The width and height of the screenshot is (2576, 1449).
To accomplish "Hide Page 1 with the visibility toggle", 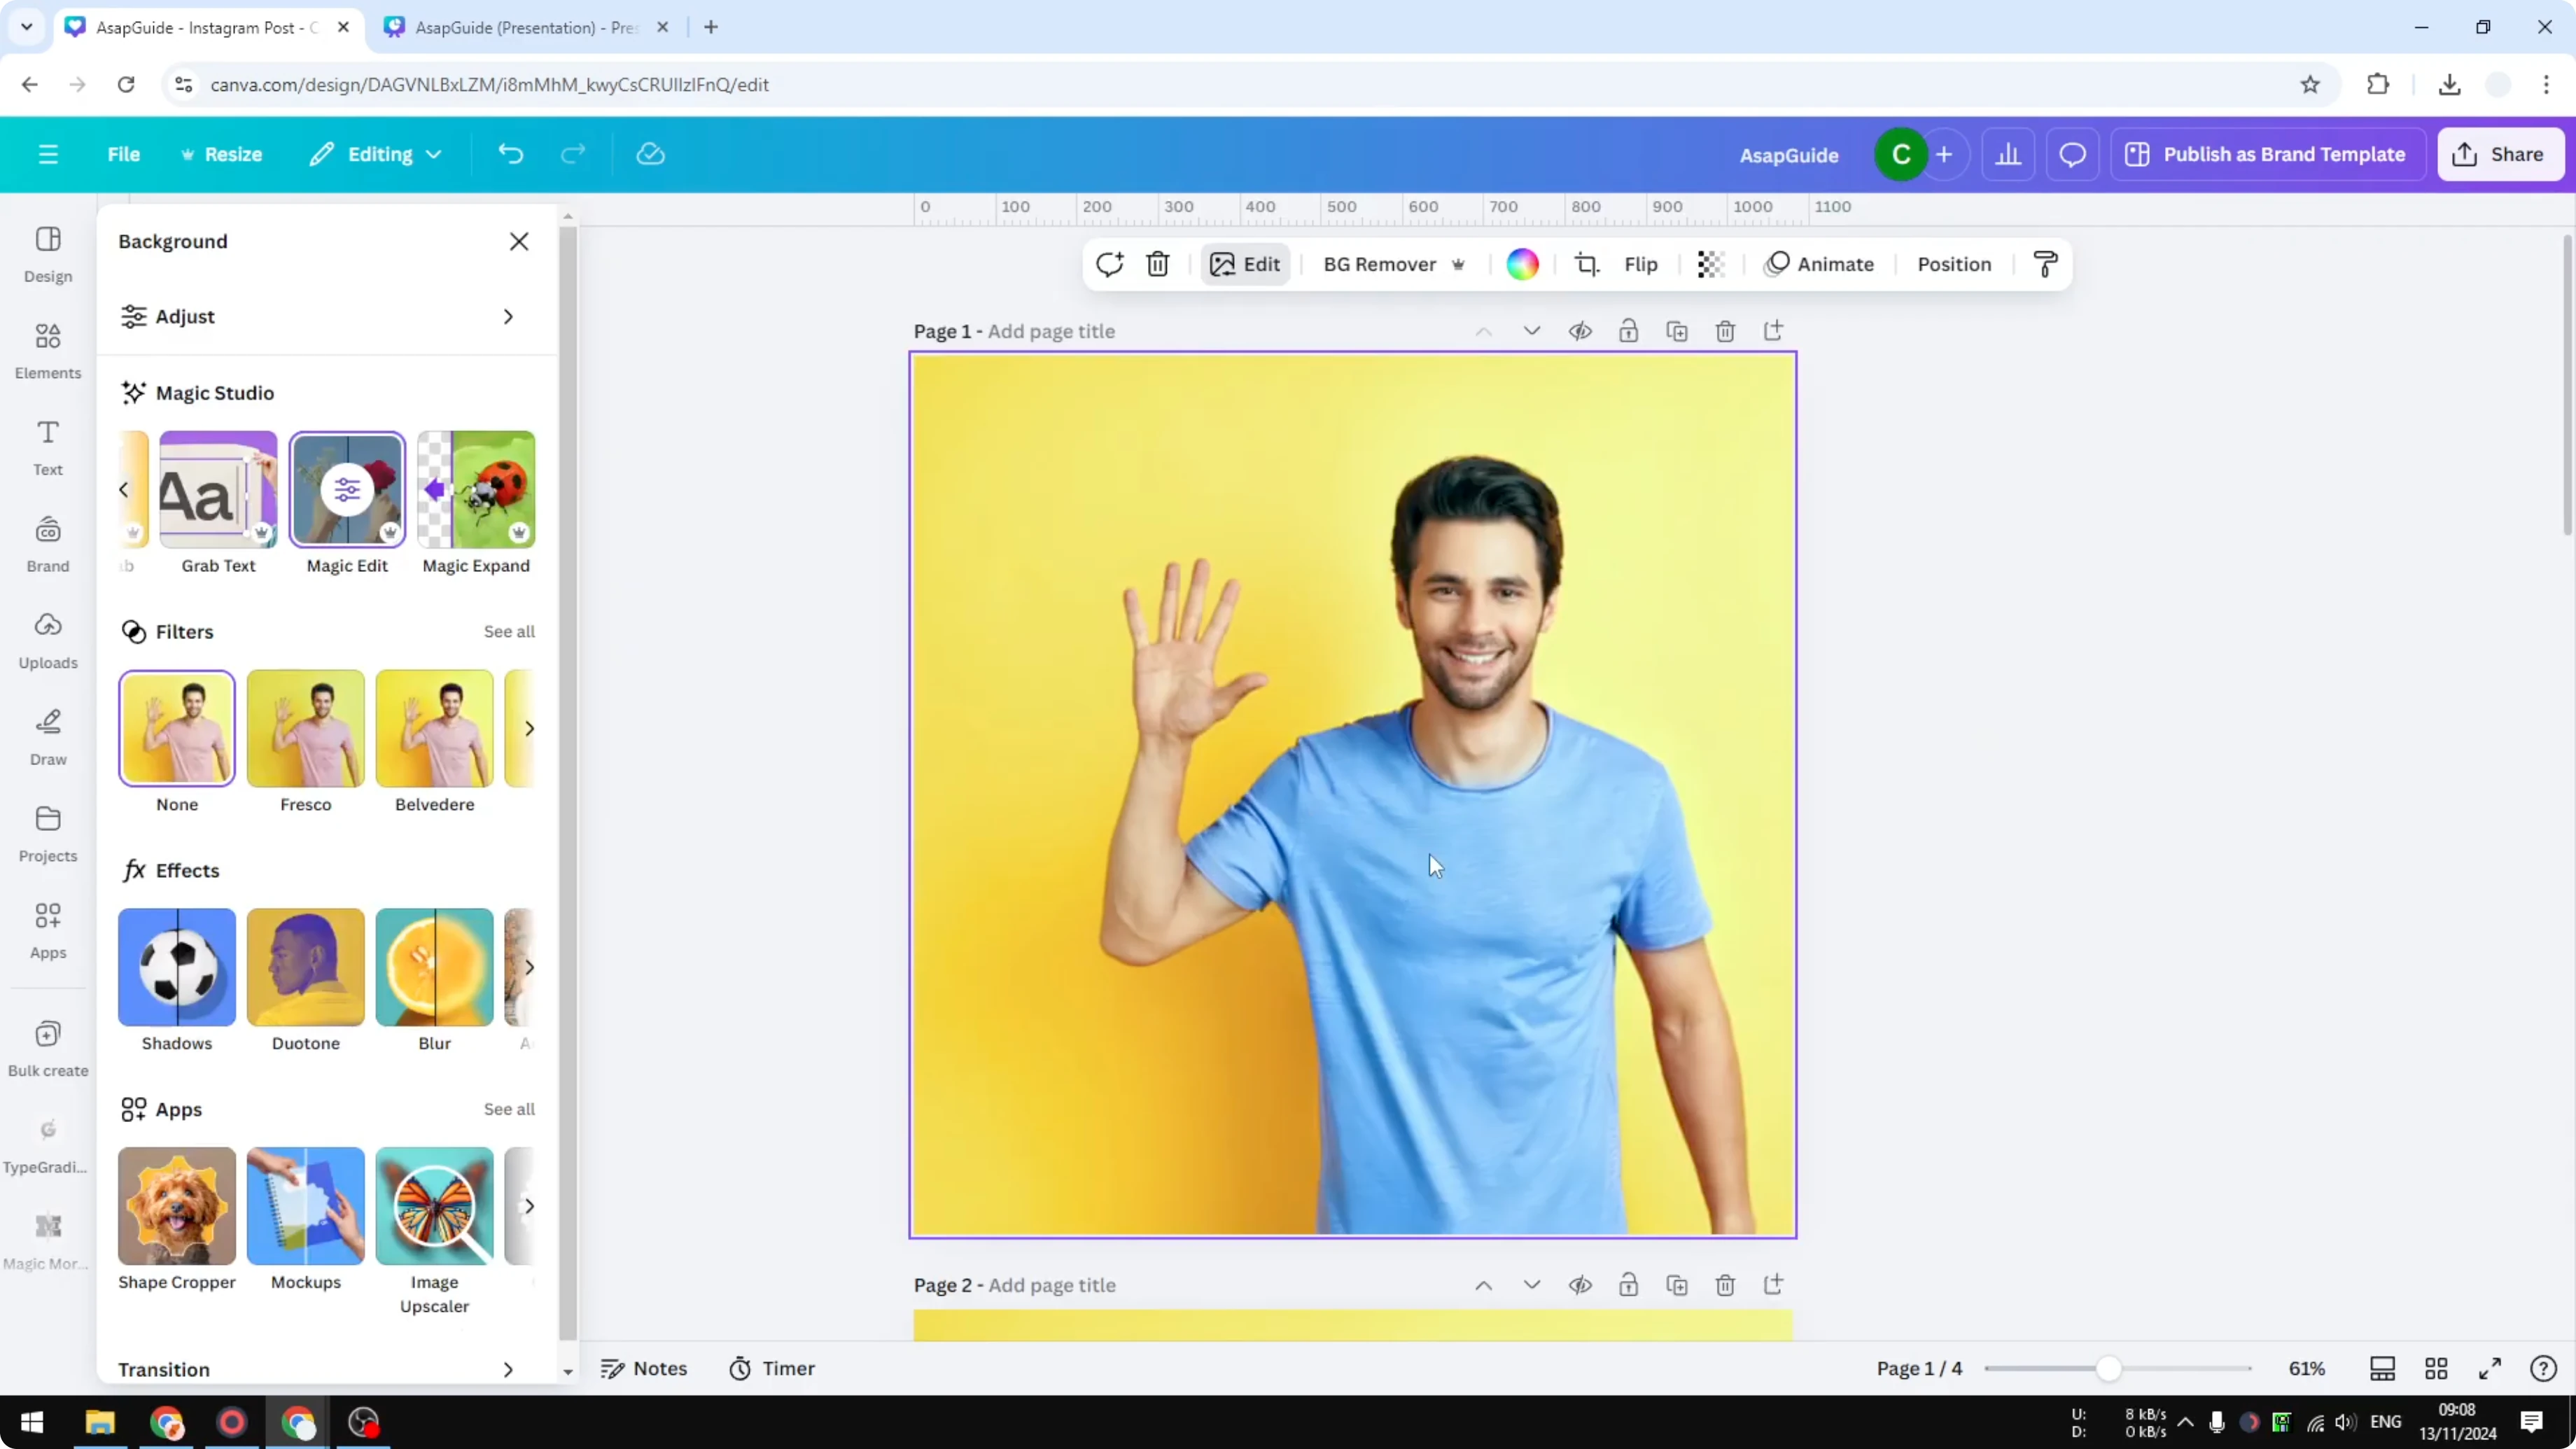I will click(x=1581, y=331).
